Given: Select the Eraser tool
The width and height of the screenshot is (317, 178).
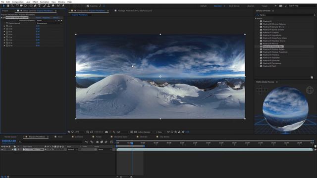Looking at the screenshot, I should 53,6.
